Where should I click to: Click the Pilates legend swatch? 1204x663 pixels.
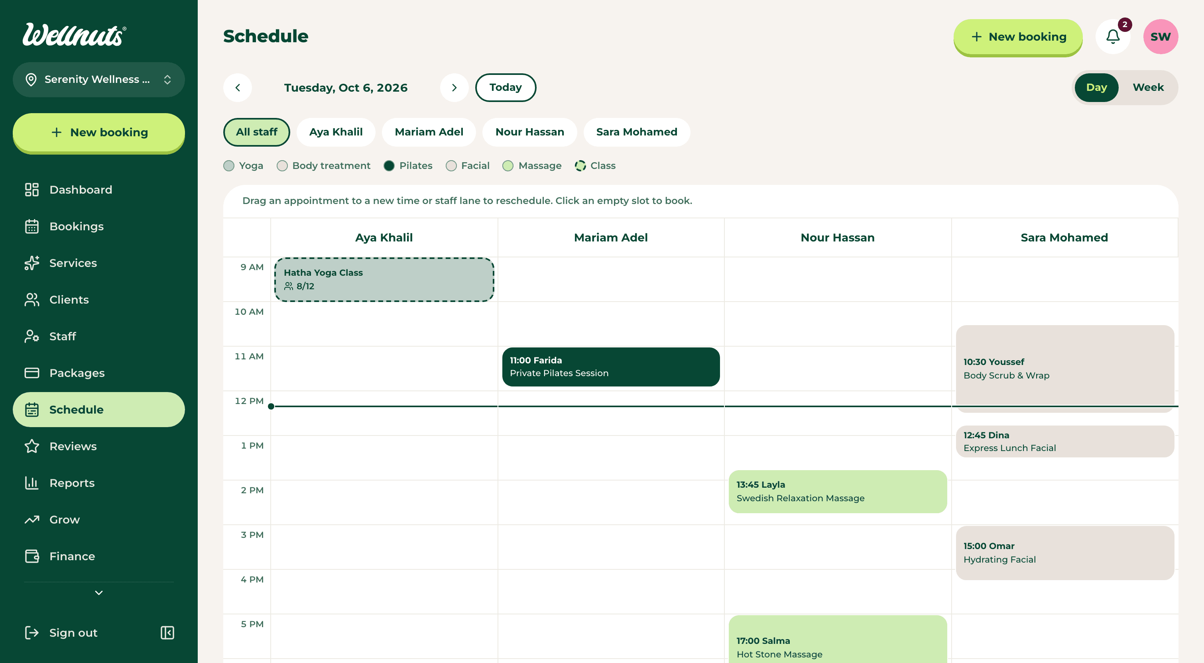[x=389, y=166]
